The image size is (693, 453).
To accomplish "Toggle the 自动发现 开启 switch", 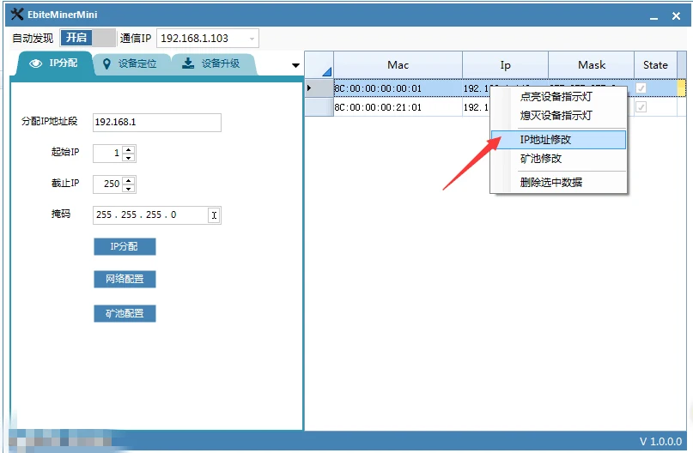I will [88, 38].
